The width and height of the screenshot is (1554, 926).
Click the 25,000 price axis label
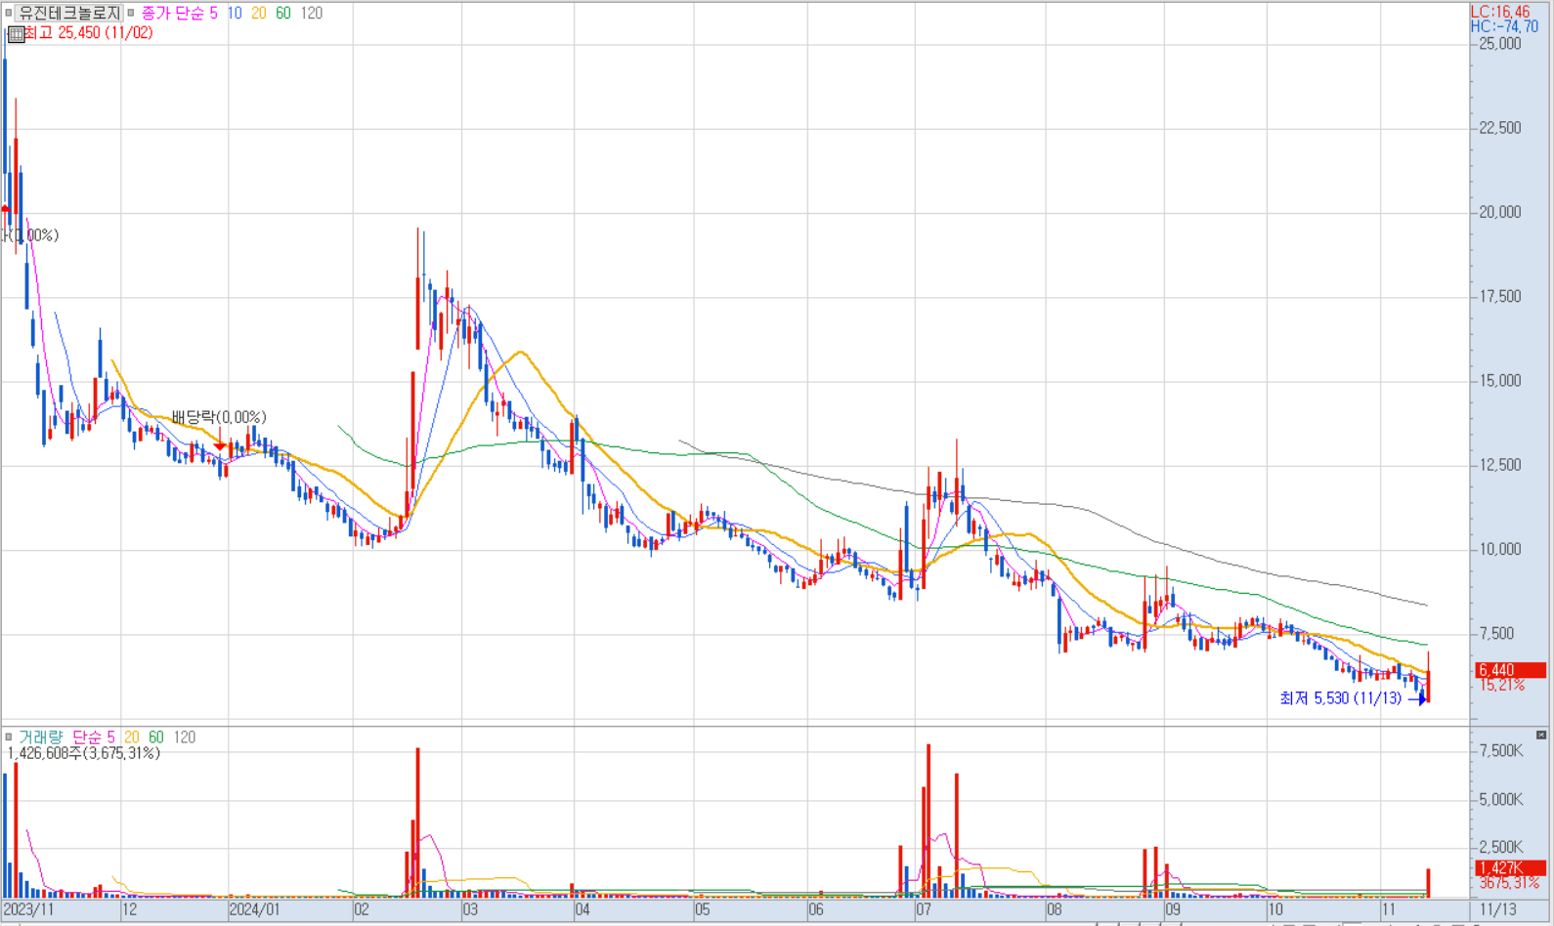pyautogui.click(x=1500, y=44)
